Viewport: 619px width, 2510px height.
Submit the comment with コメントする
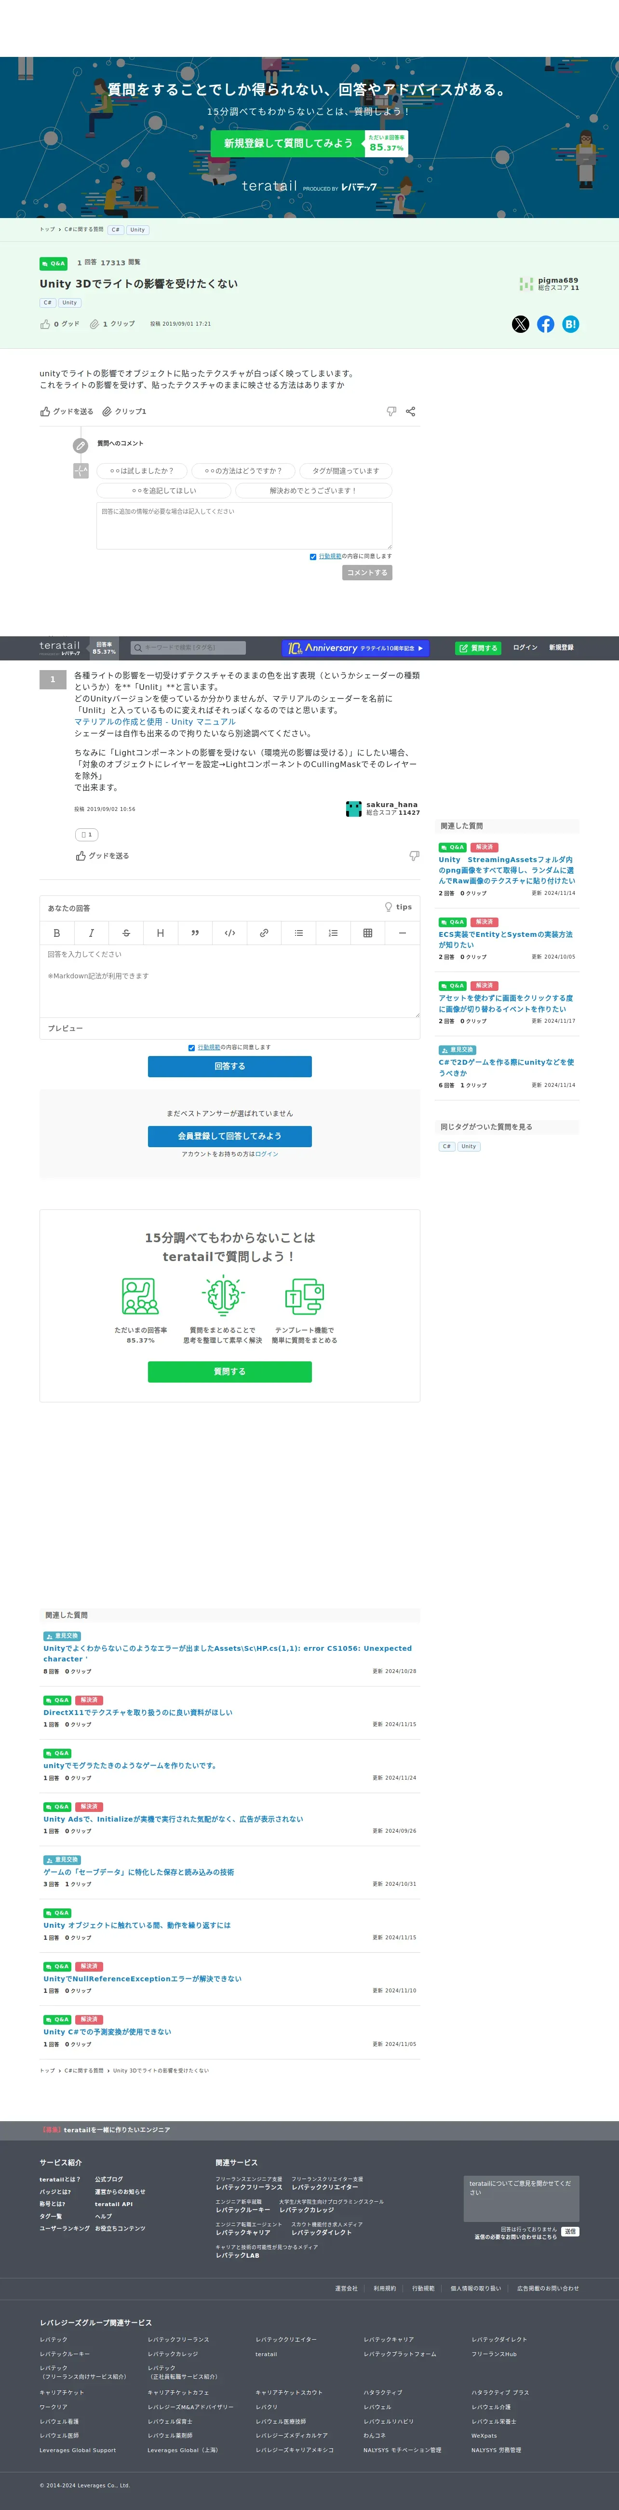(x=368, y=572)
